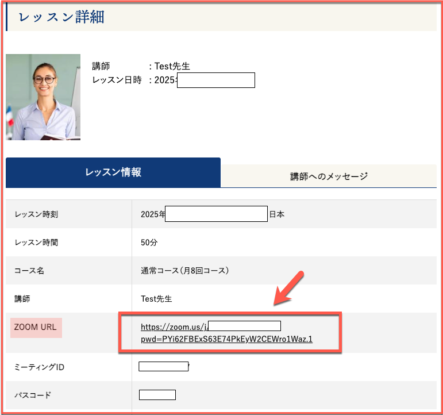
Task: Switch to the レッスン情報 tab
Action: click(x=113, y=172)
